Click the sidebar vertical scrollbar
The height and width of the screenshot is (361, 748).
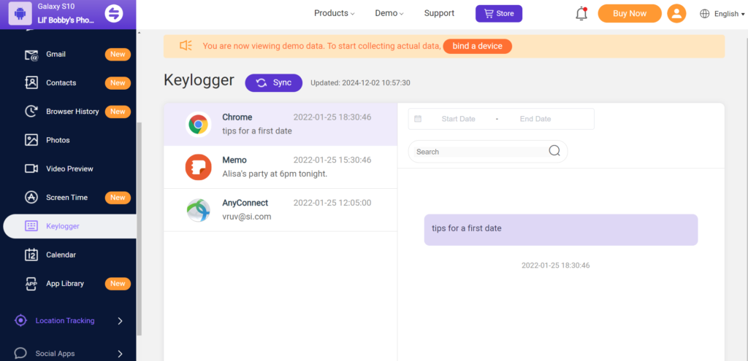click(x=139, y=228)
